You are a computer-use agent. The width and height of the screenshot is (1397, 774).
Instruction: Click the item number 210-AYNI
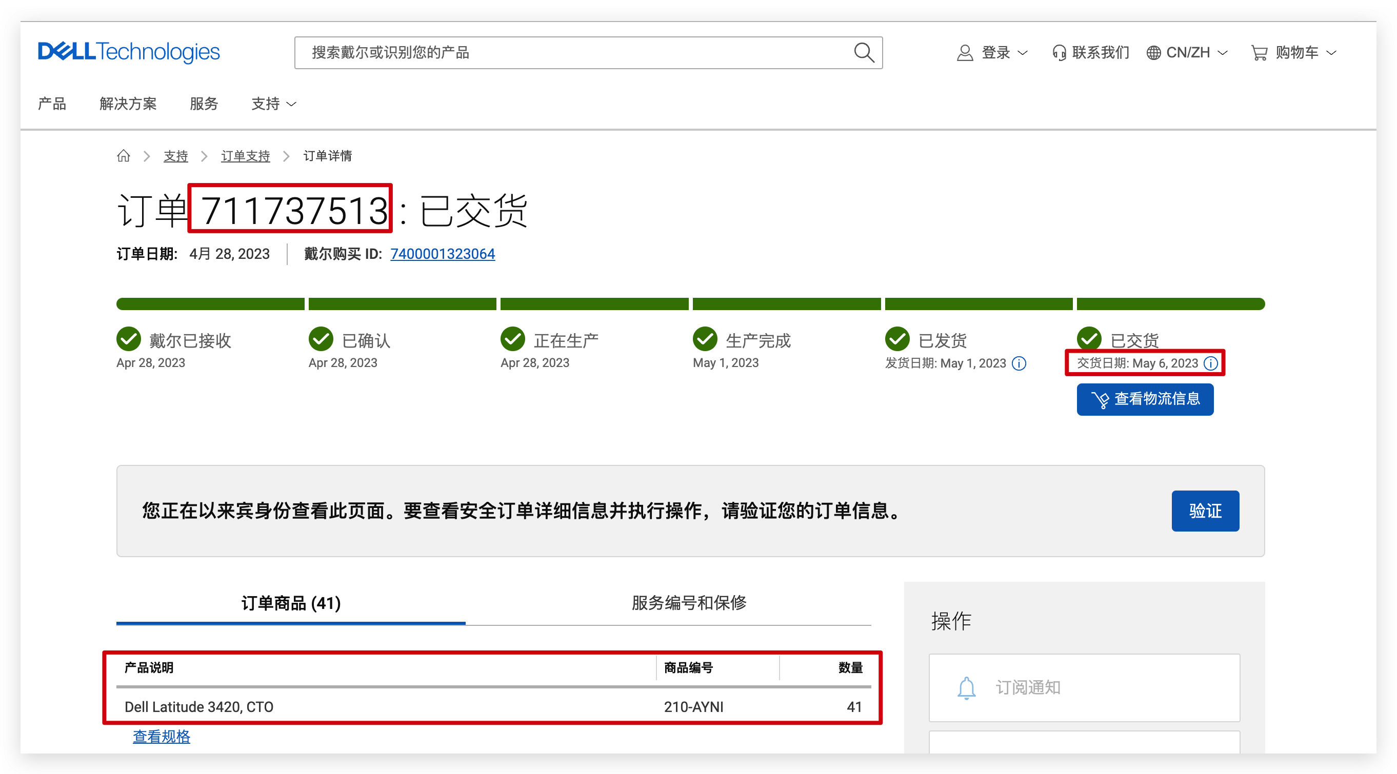click(x=693, y=707)
